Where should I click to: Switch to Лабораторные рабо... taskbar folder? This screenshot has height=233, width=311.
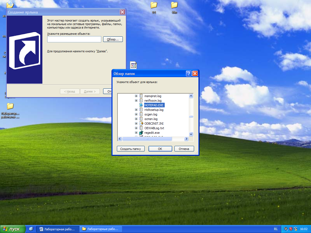[x=101, y=229]
